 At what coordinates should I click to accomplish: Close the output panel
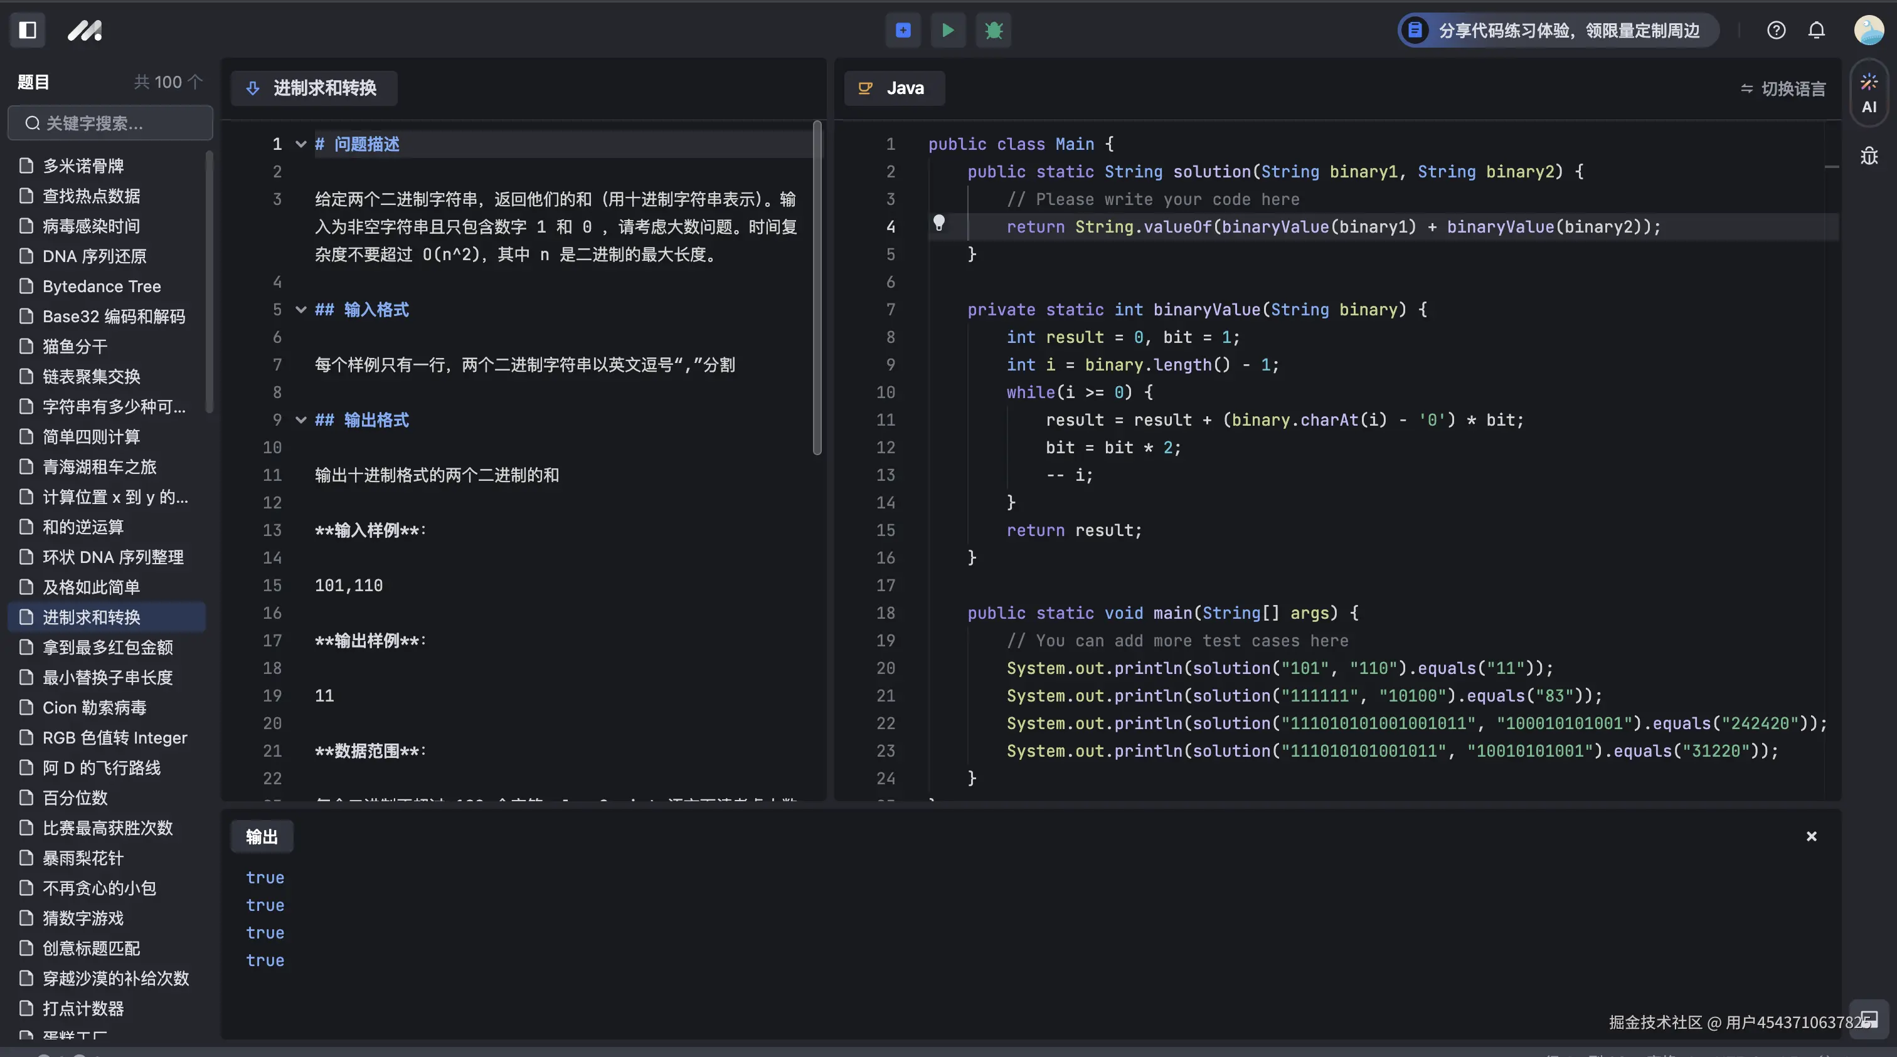[x=1812, y=836]
